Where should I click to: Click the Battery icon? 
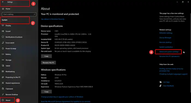pyautogui.click(x=3, y=54)
